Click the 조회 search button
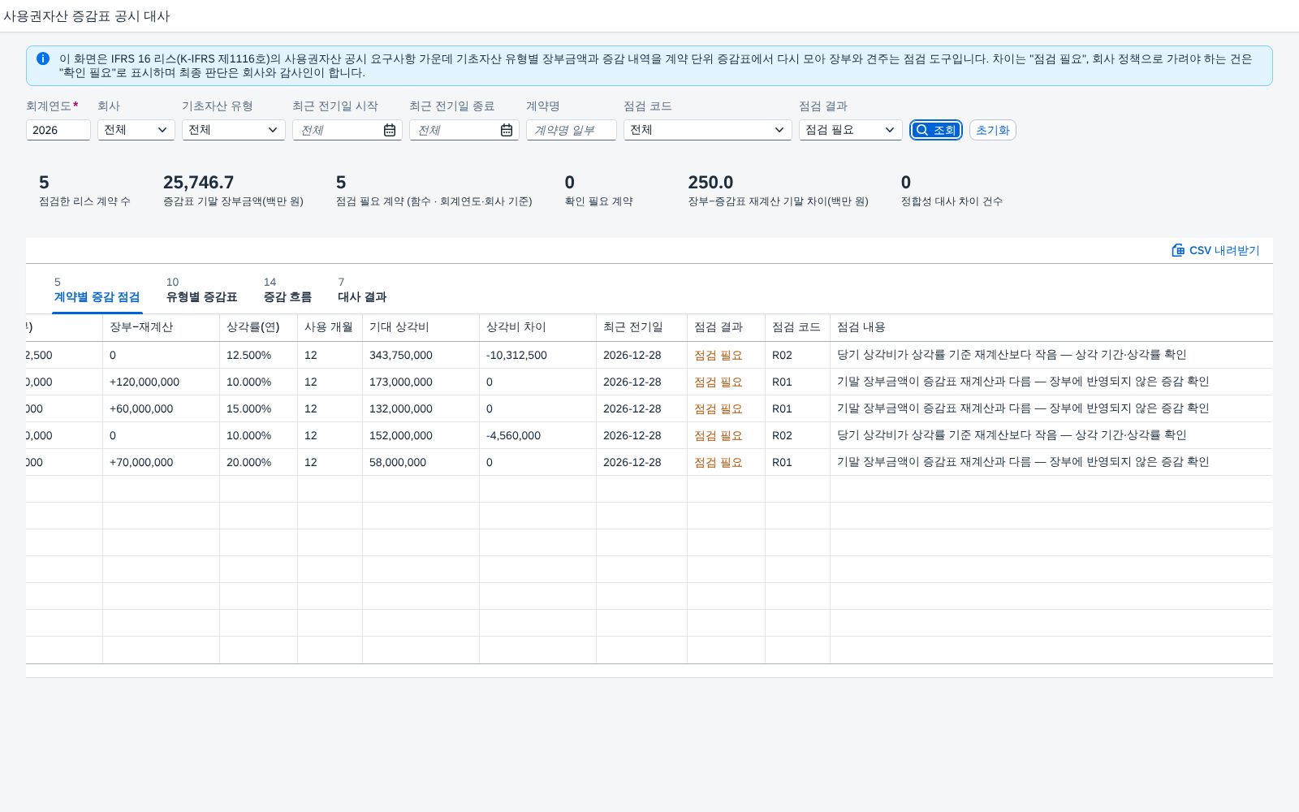The height and width of the screenshot is (812, 1299). [x=936, y=130]
